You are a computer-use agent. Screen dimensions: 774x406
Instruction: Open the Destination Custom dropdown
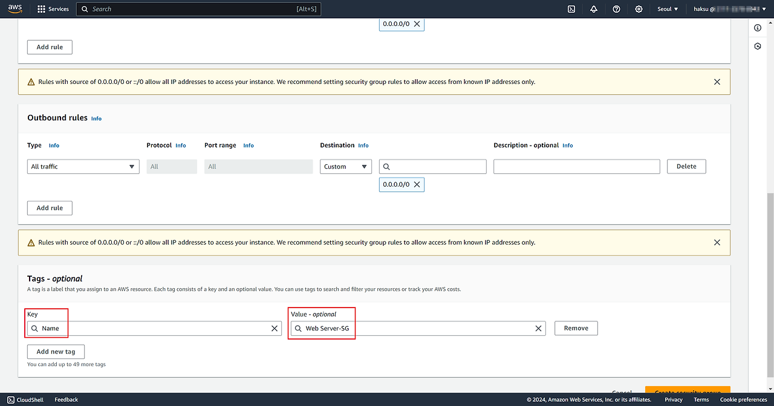click(x=345, y=167)
